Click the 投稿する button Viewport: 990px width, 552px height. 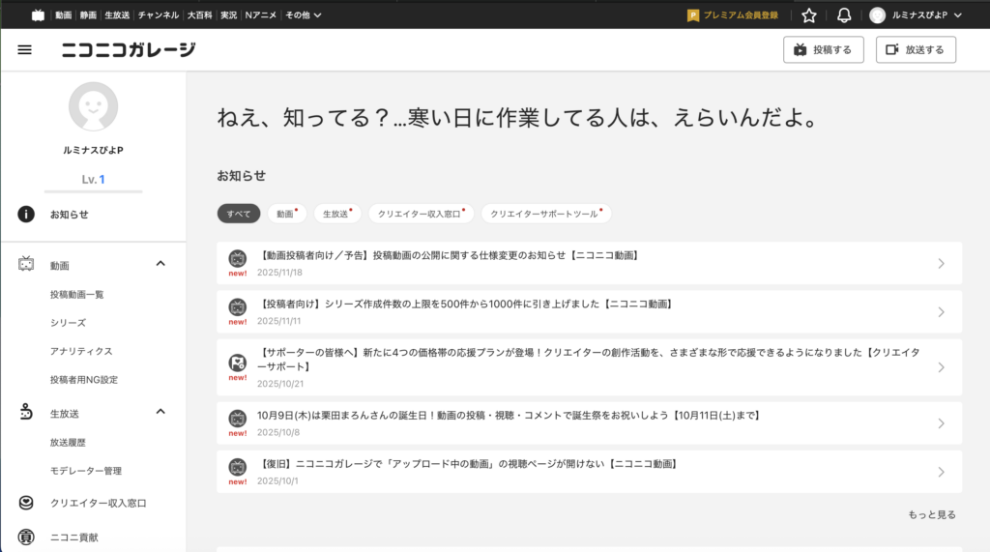coord(823,50)
